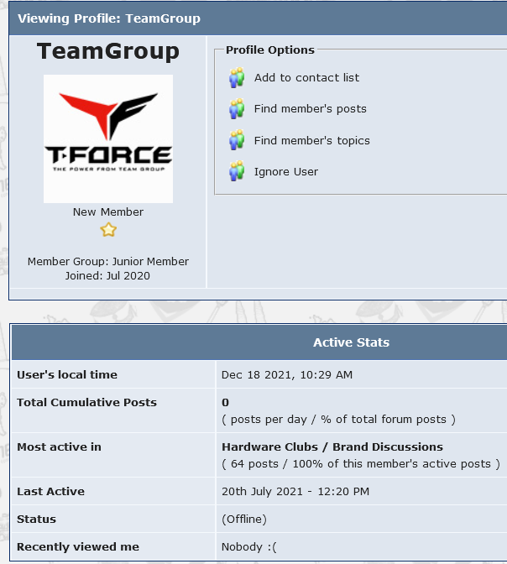Click the (Offline) status value
507x564 pixels.
[x=244, y=520]
